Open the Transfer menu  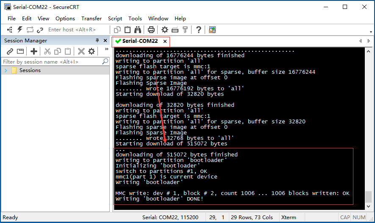coord(92,18)
